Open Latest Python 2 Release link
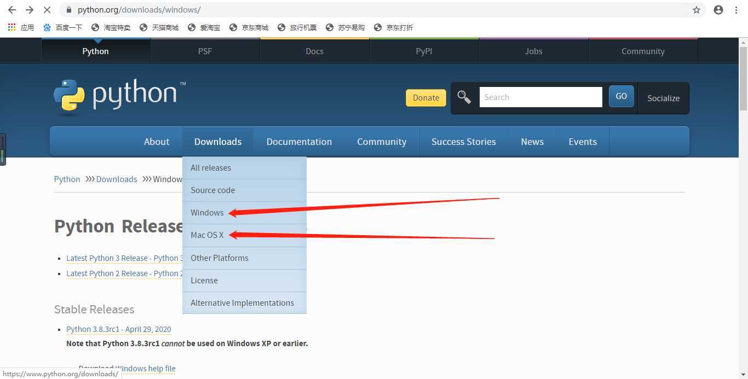The image size is (748, 379). (124, 273)
